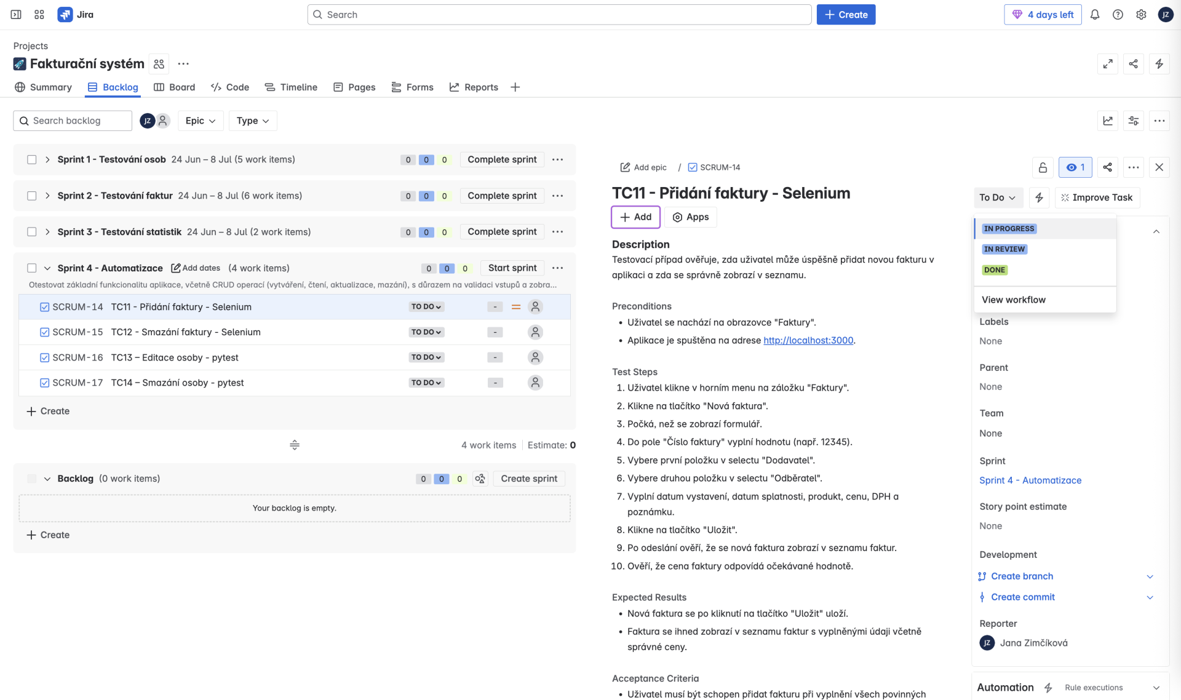The image size is (1181, 700).
Task: Collapse Sprint 4 - Automatizace
Action: (47, 268)
